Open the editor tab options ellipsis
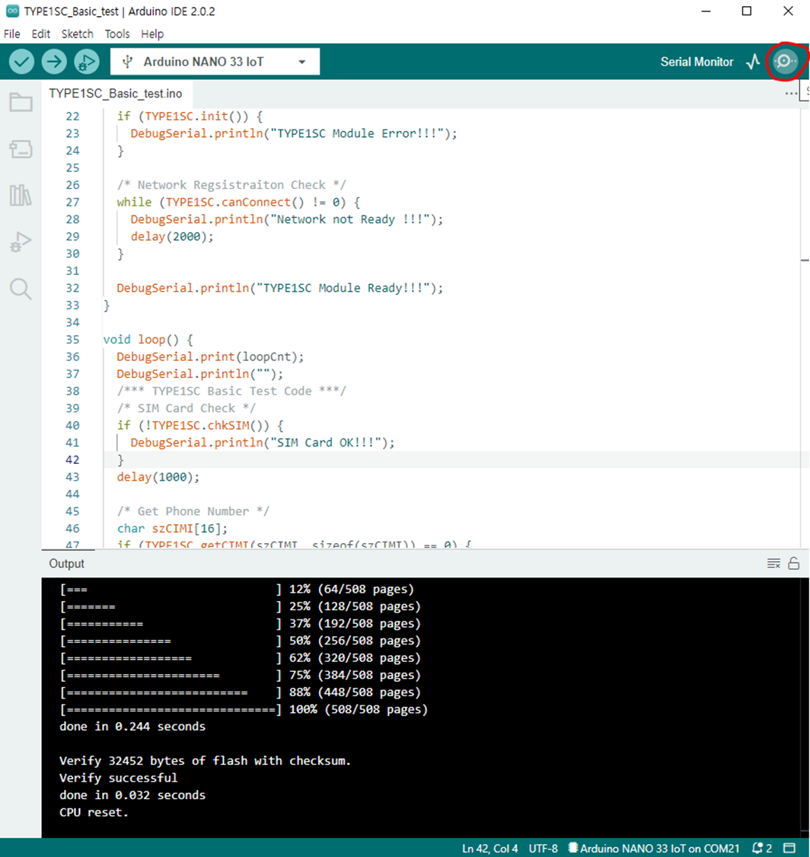 click(x=790, y=94)
